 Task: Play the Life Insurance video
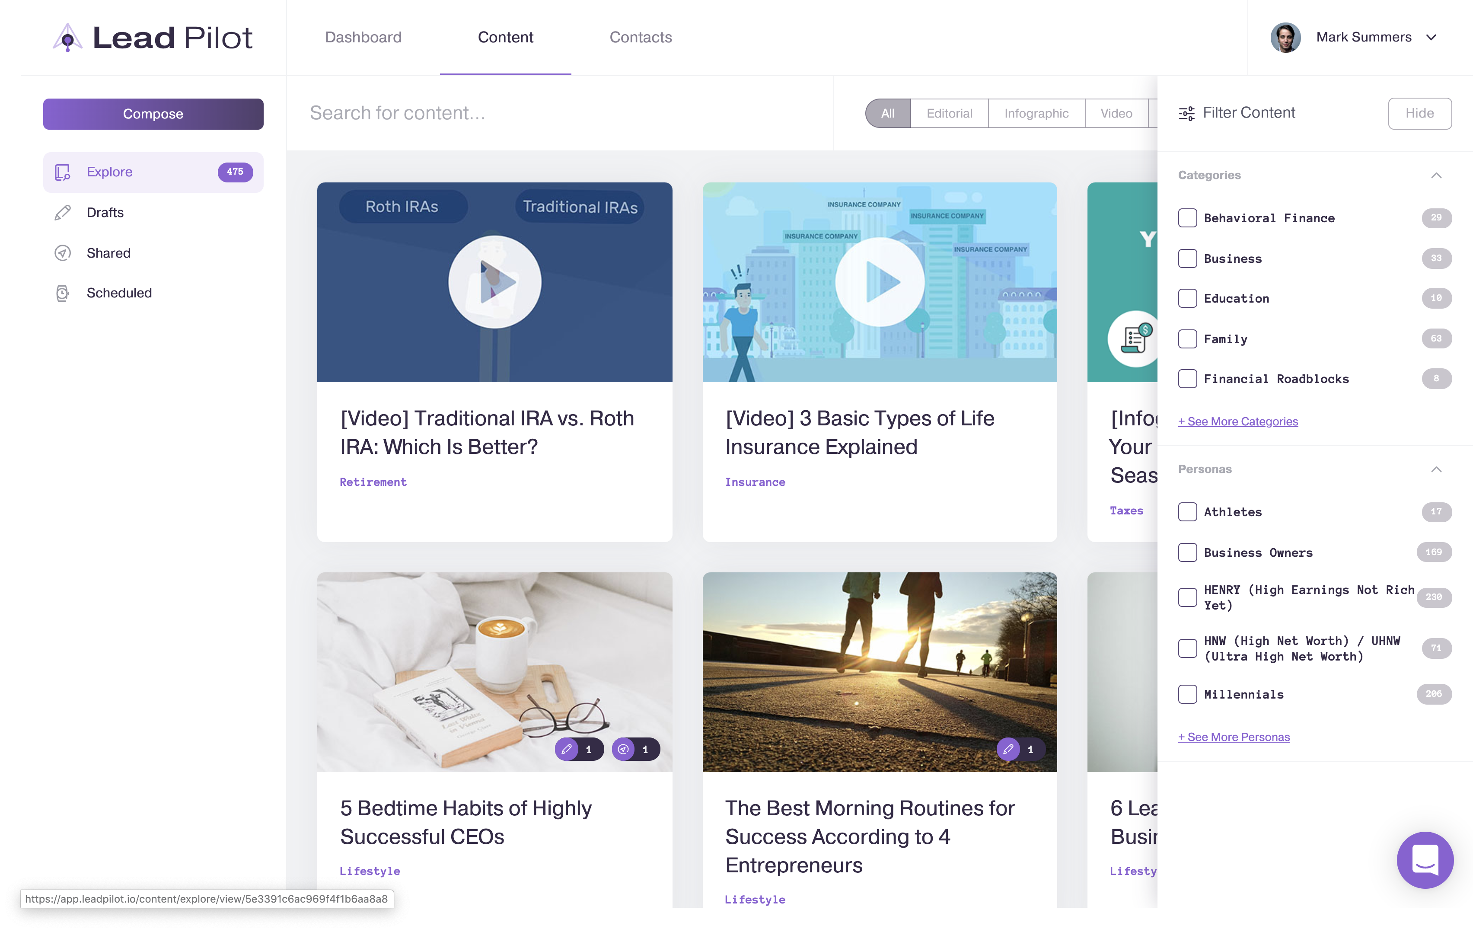pyautogui.click(x=880, y=282)
